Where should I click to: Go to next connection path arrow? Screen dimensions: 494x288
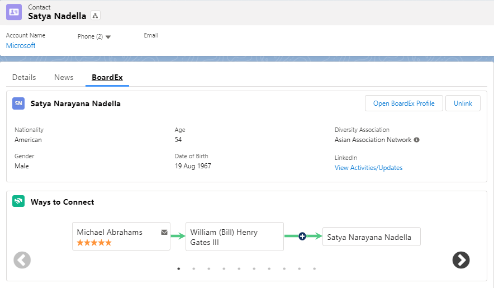460,260
